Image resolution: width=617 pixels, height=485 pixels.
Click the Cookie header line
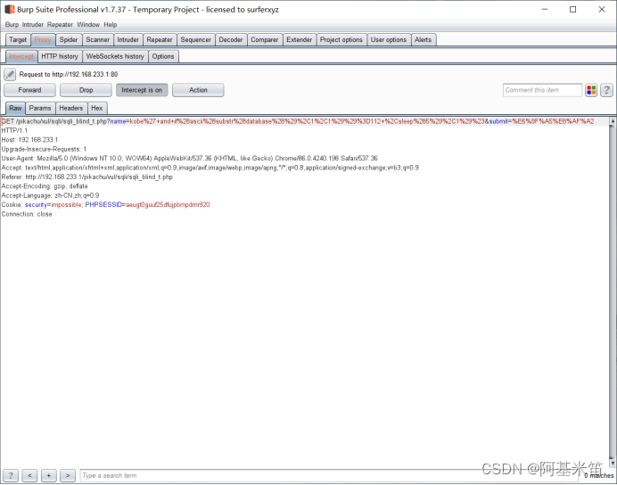coord(105,204)
